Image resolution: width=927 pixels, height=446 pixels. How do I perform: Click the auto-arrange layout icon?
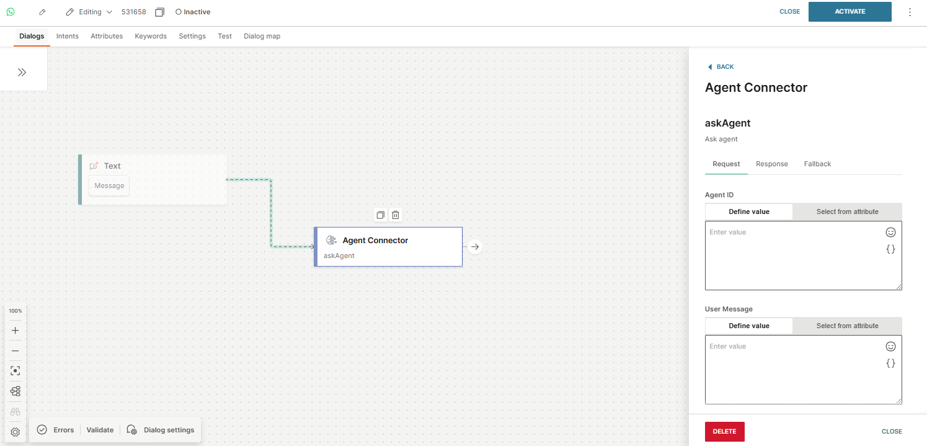coord(16,391)
